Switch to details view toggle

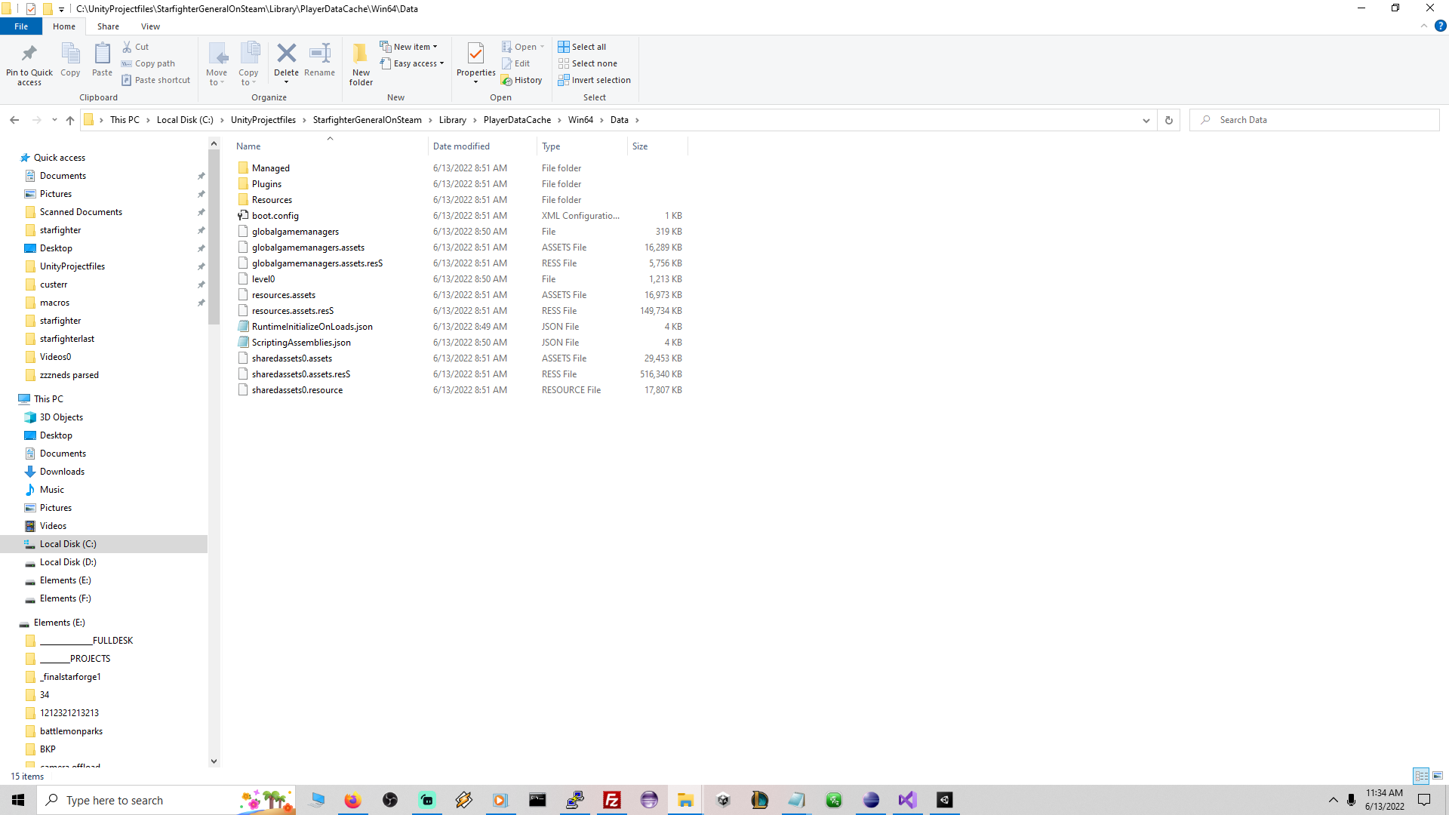coord(1421,776)
